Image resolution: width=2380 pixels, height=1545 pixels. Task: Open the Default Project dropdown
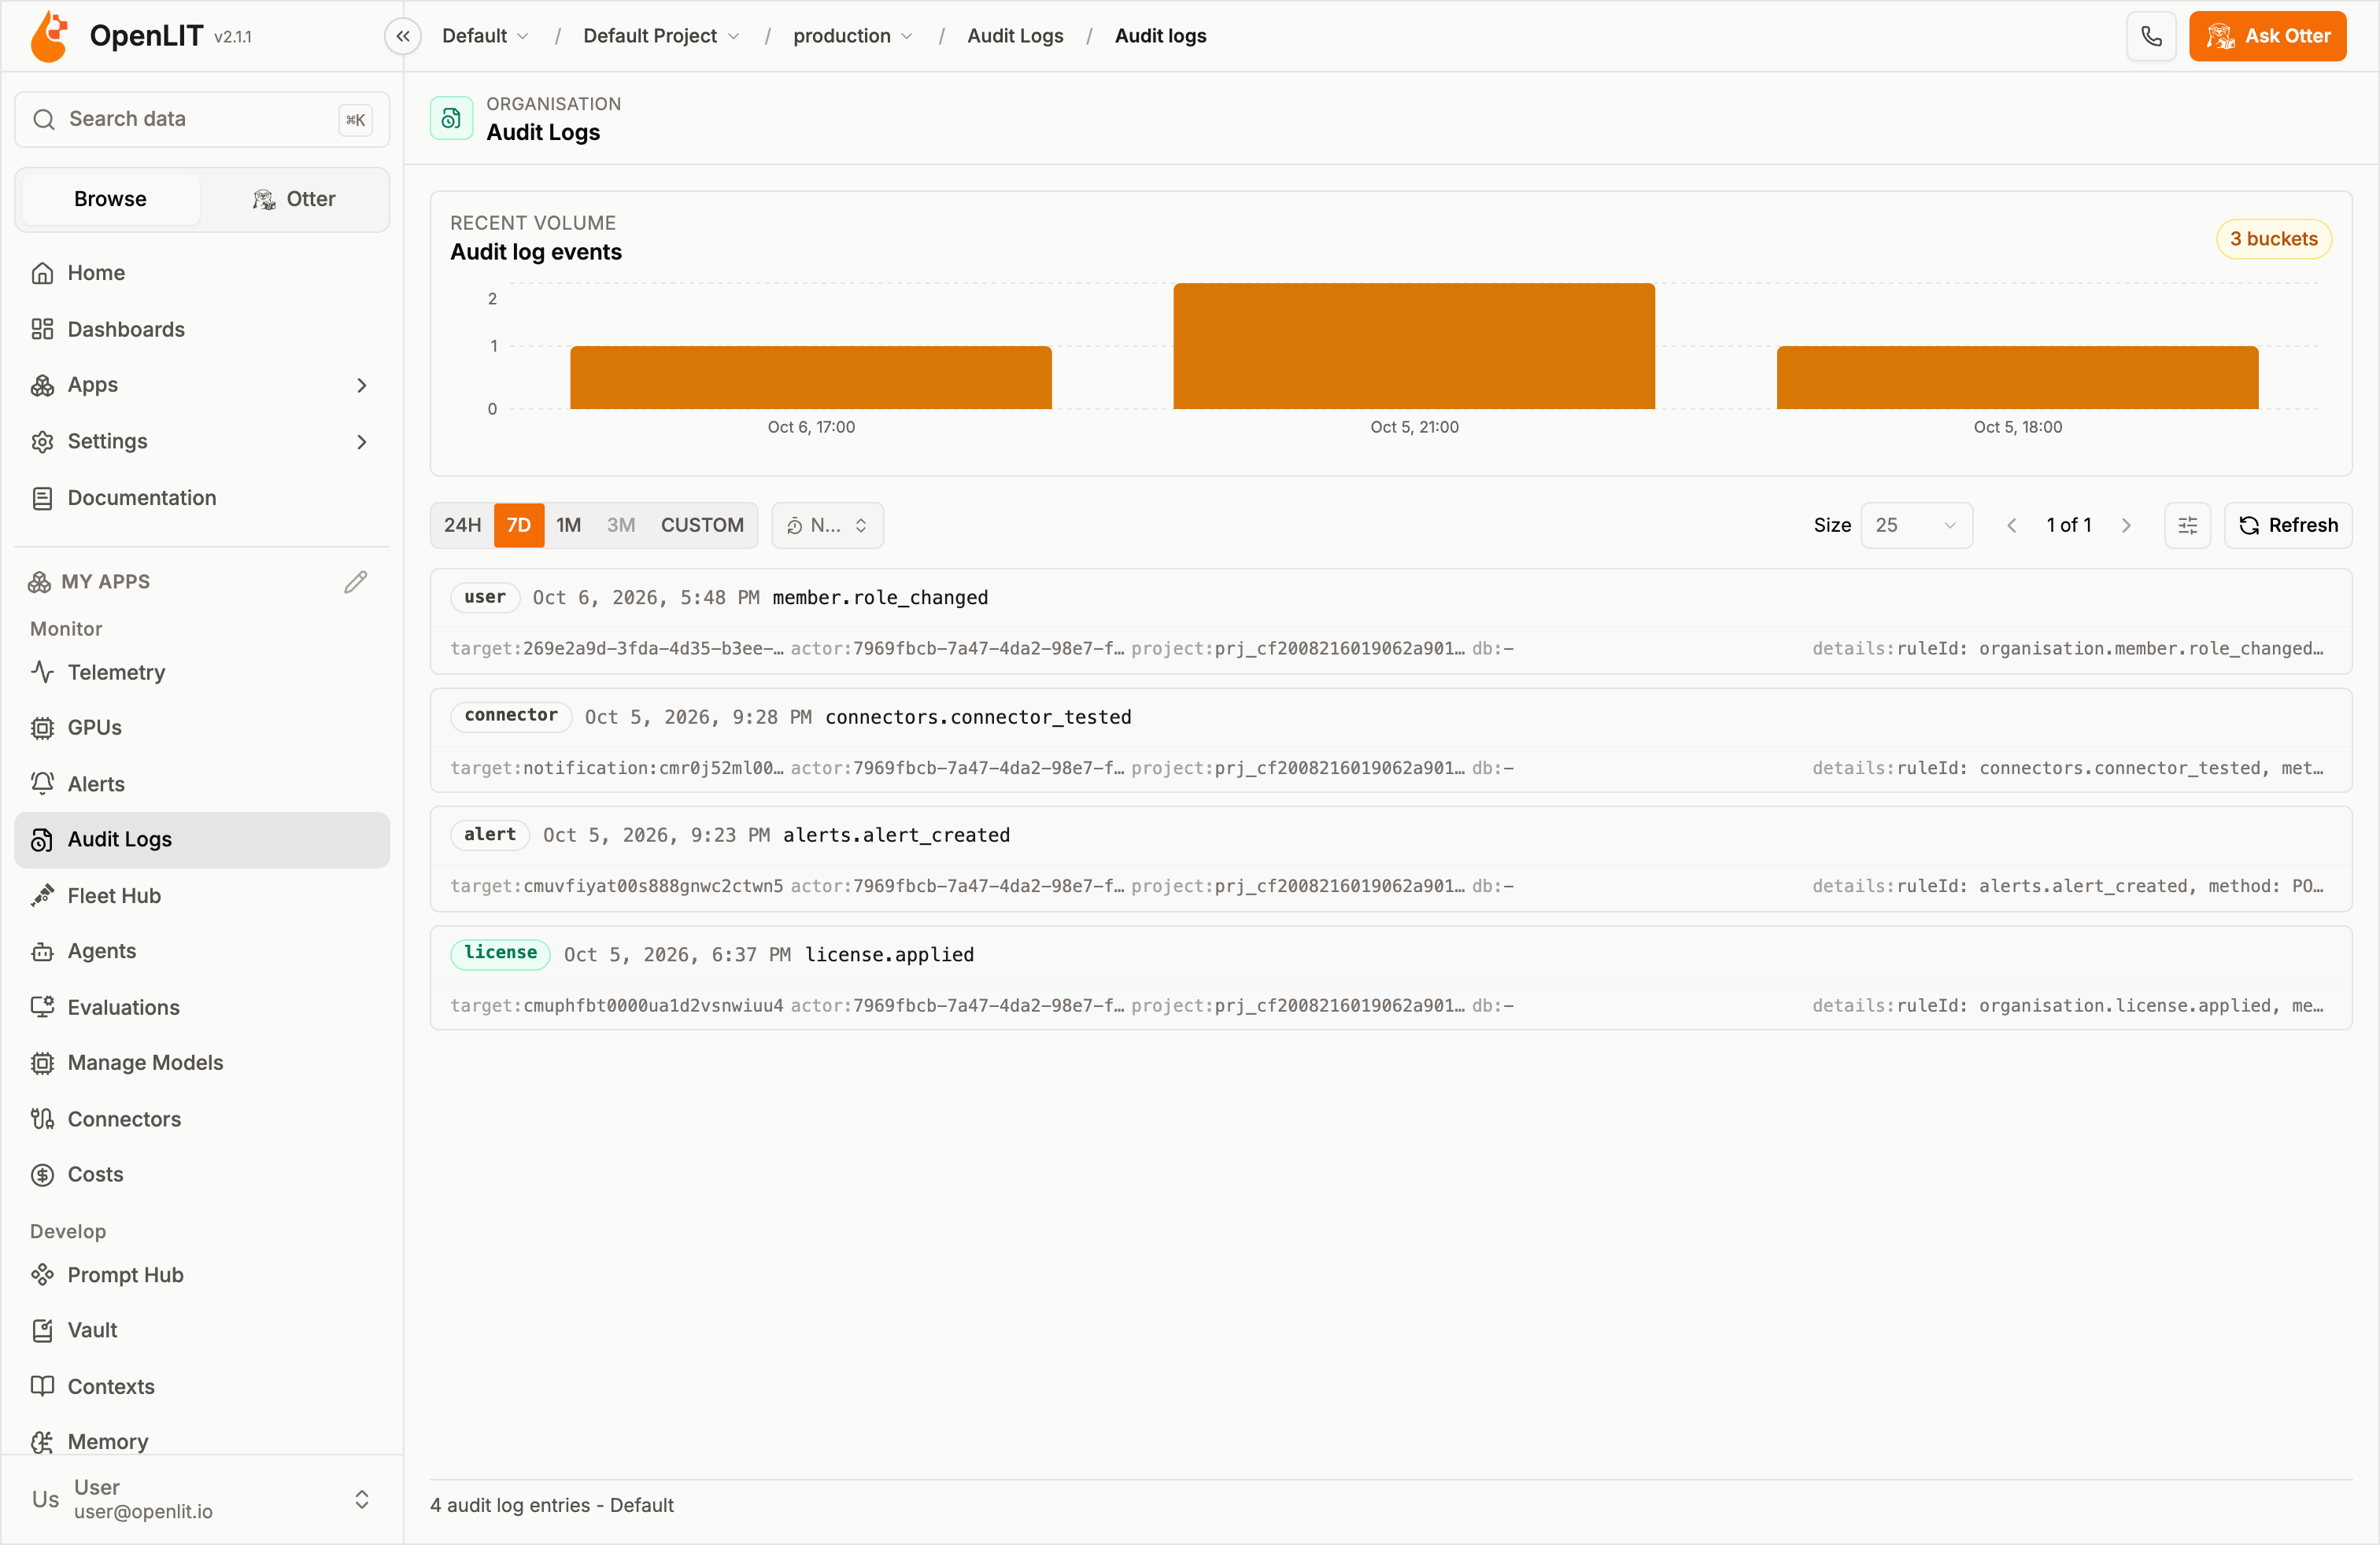tap(661, 36)
